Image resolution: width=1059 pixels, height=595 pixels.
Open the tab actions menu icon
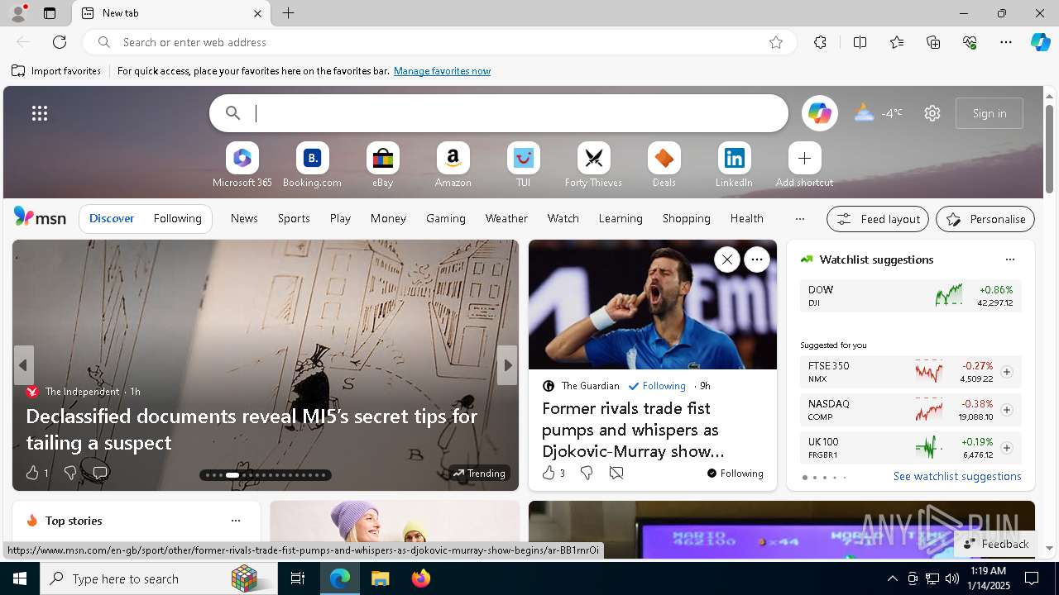(x=50, y=13)
